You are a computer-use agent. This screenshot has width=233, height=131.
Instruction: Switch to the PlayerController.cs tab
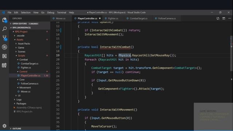pyautogui.click(x=87, y=19)
